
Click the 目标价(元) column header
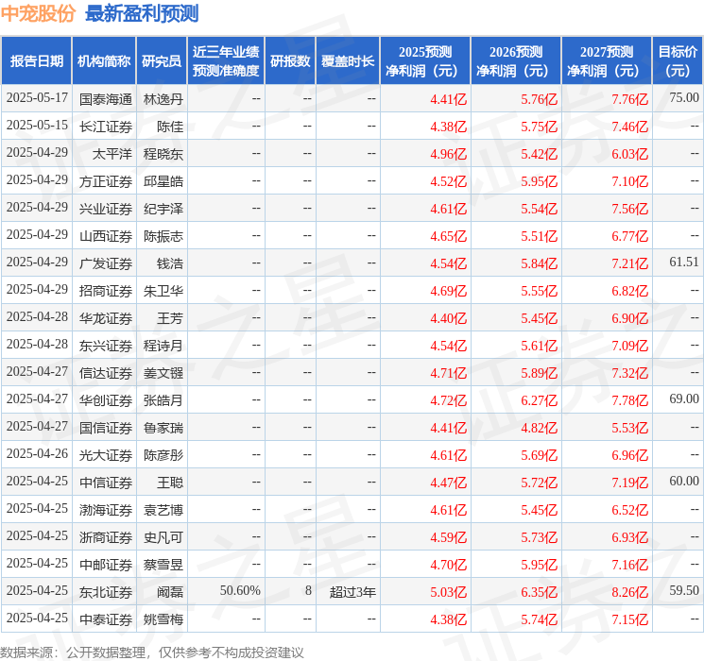(678, 60)
